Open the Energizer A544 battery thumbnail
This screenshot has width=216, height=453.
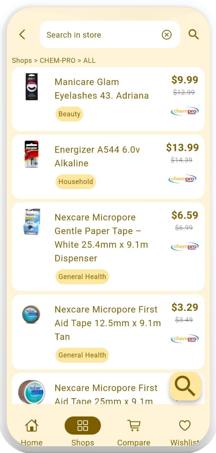(31, 154)
